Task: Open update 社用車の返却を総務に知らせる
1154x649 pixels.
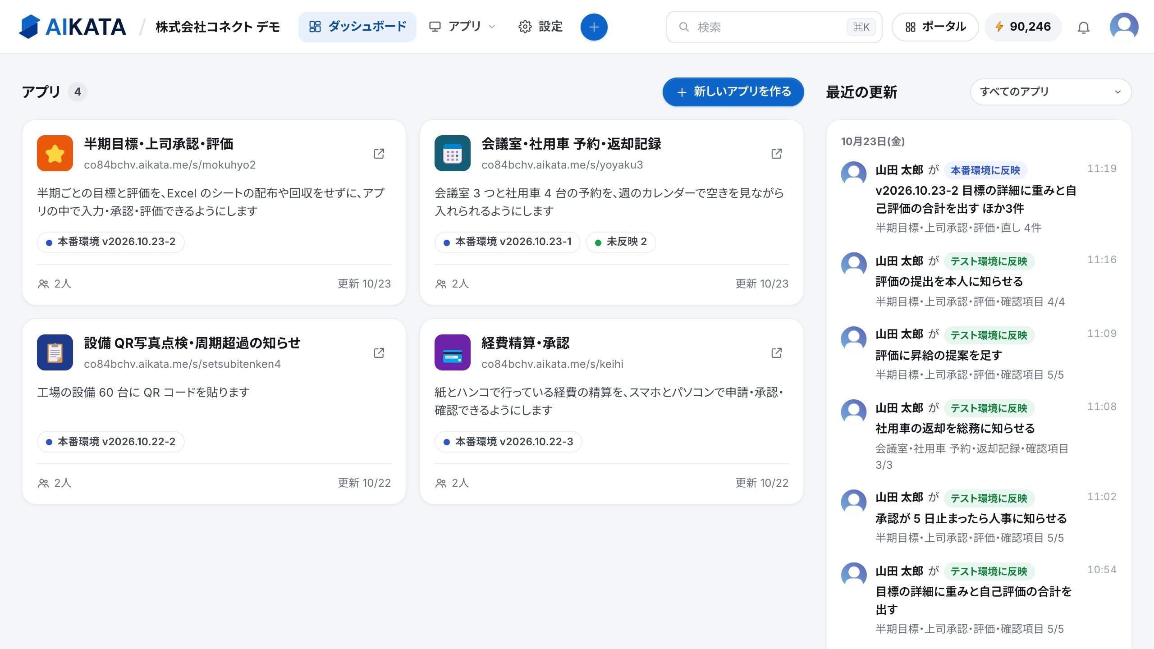Action: tap(955, 429)
